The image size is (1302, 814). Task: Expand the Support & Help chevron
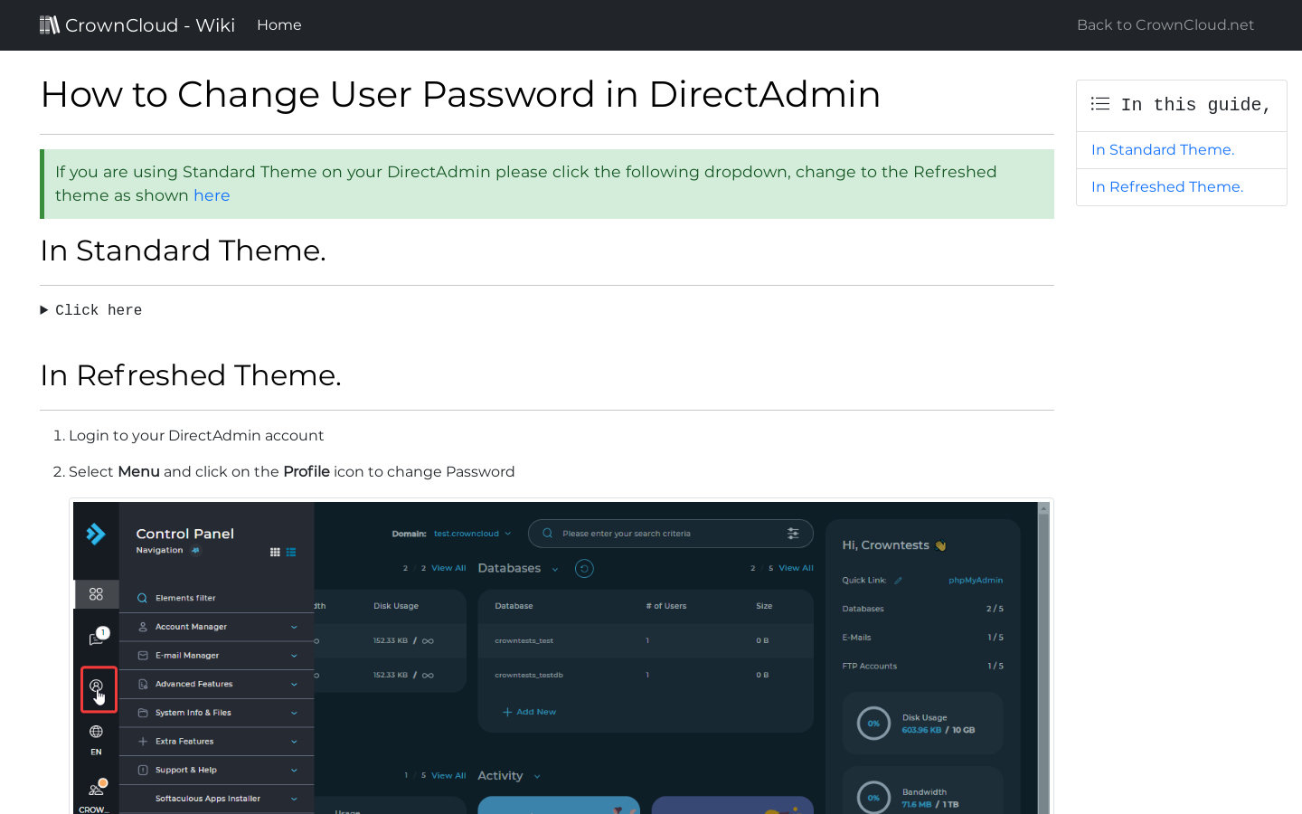pos(294,771)
